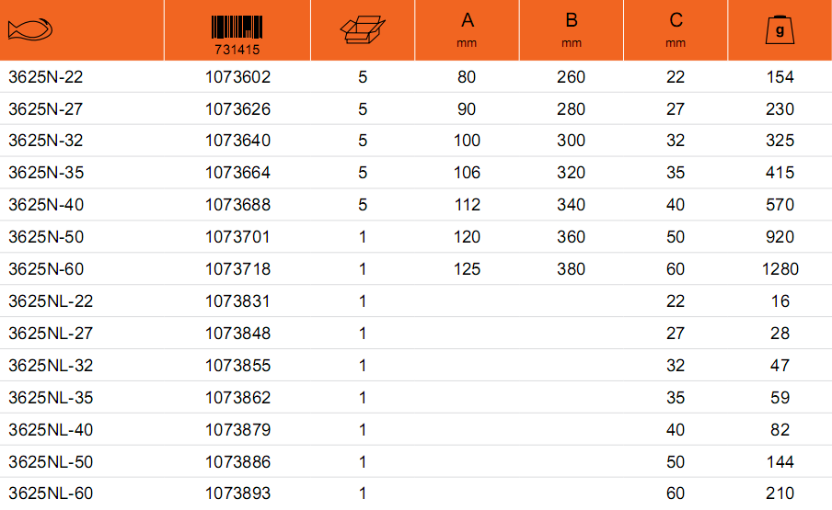Open product 3625NL-22

click(51, 301)
